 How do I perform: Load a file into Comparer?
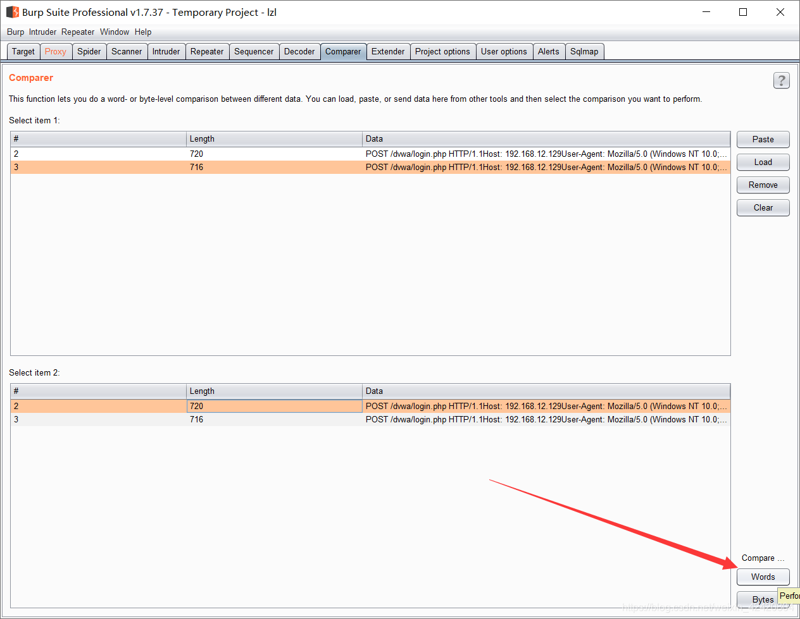click(763, 162)
